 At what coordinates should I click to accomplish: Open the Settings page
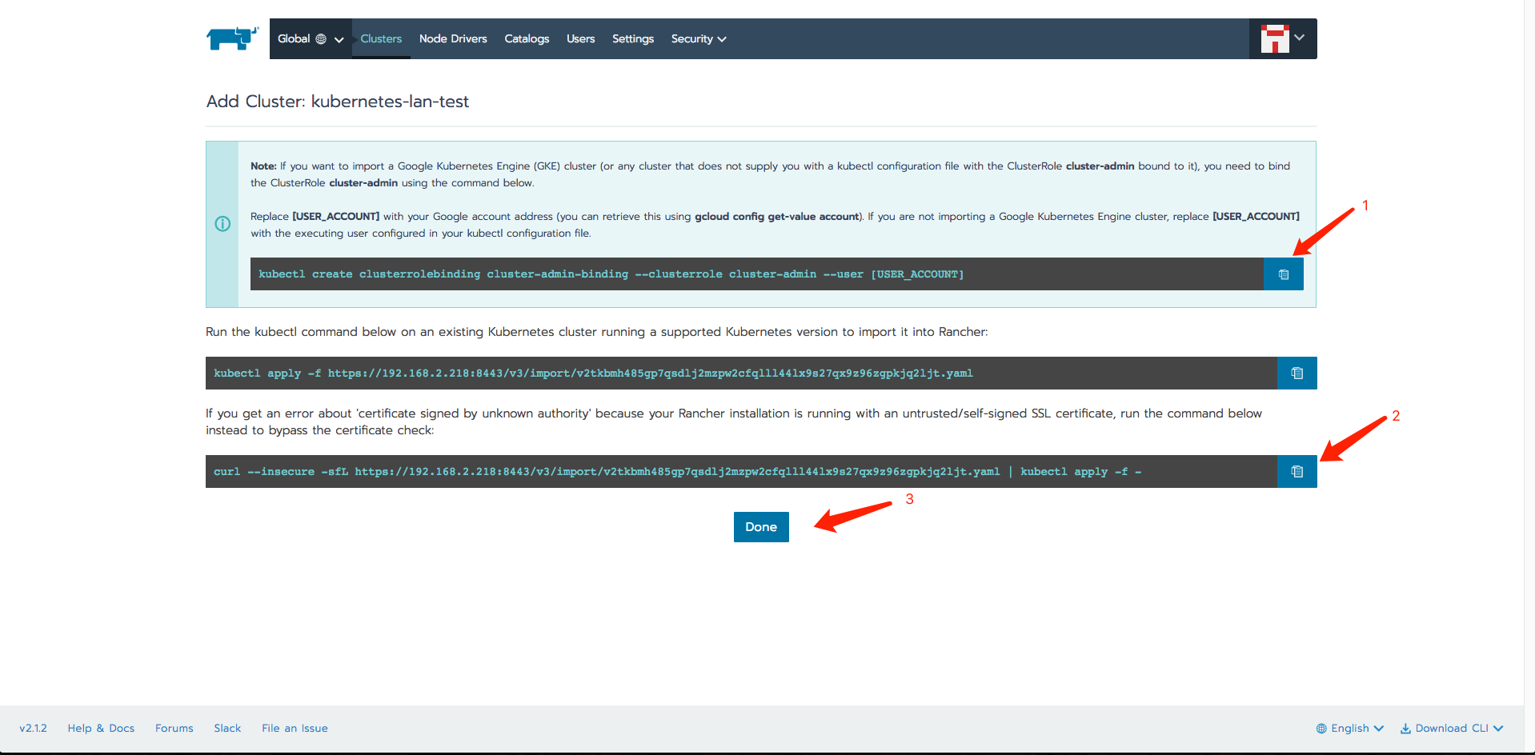click(x=633, y=39)
